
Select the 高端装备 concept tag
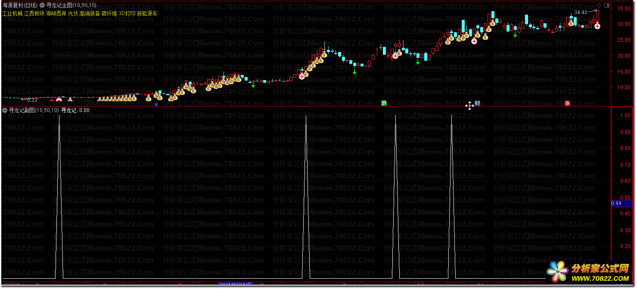click(x=90, y=13)
